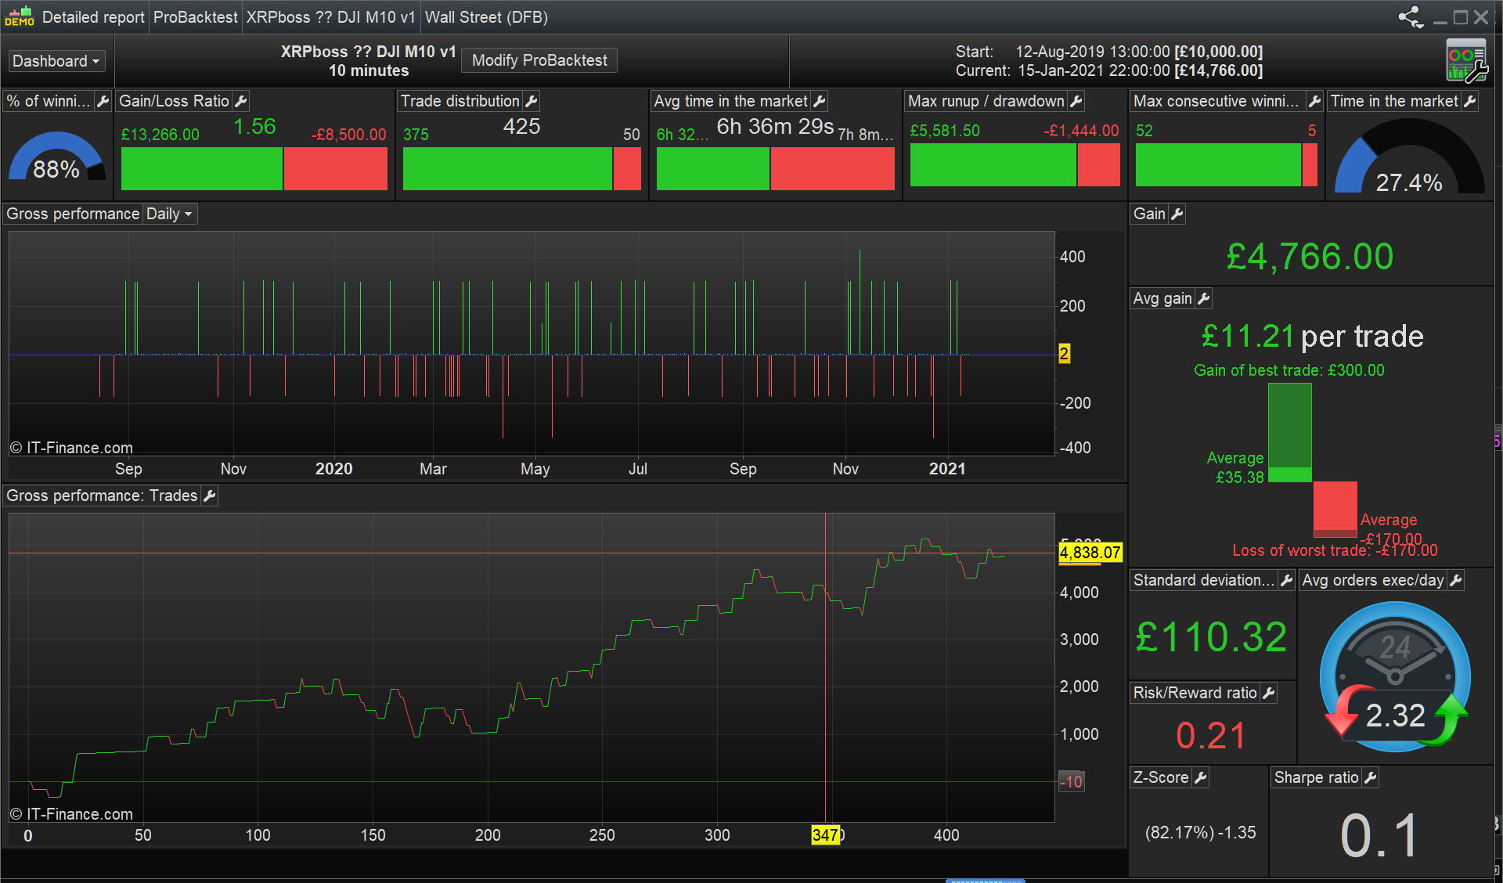The width and height of the screenshot is (1503, 883).
Task: Expand the Daily period dropdown
Action: pos(169,214)
